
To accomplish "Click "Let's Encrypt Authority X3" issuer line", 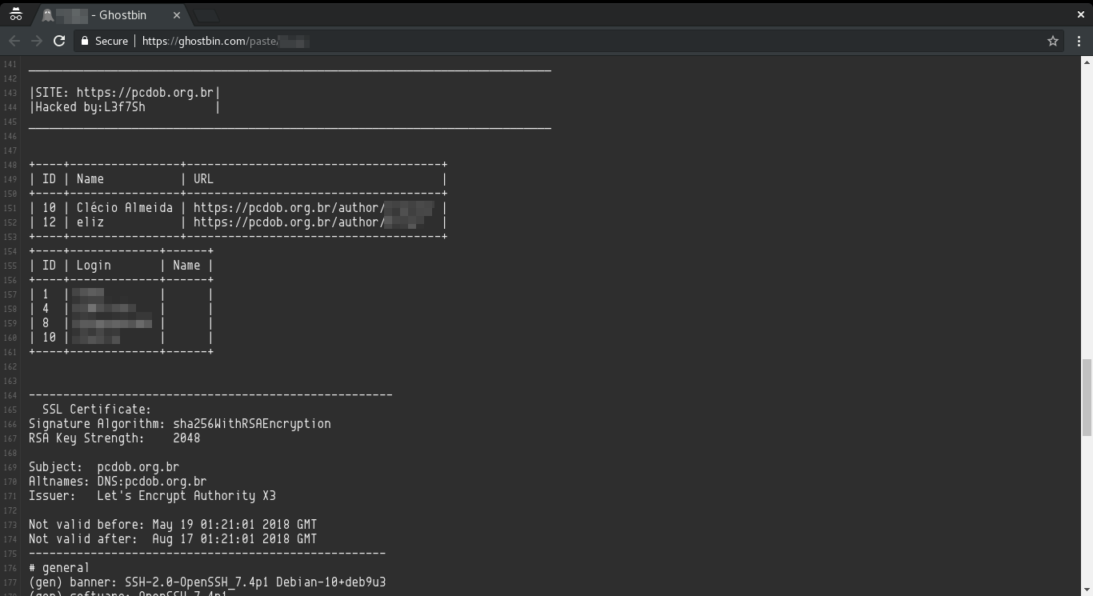I will pyautogui.click(x=152, y=496).
